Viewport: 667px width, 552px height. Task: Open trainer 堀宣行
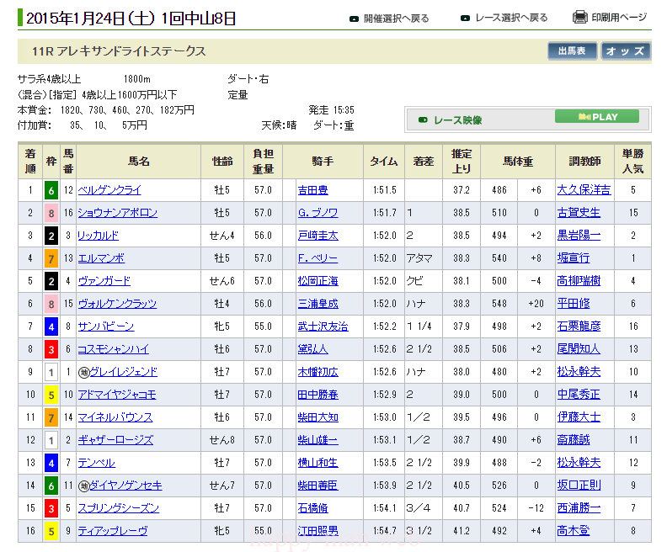[x=574, y=258]
